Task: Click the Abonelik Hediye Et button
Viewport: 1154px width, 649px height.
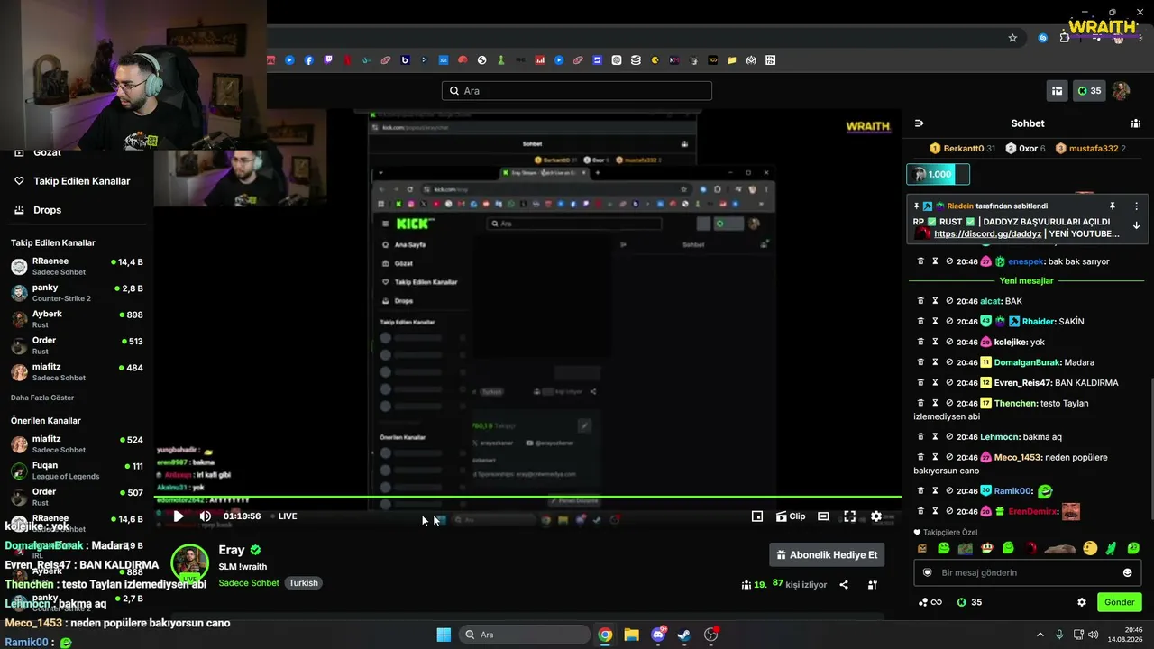Action: click(827, 555)
